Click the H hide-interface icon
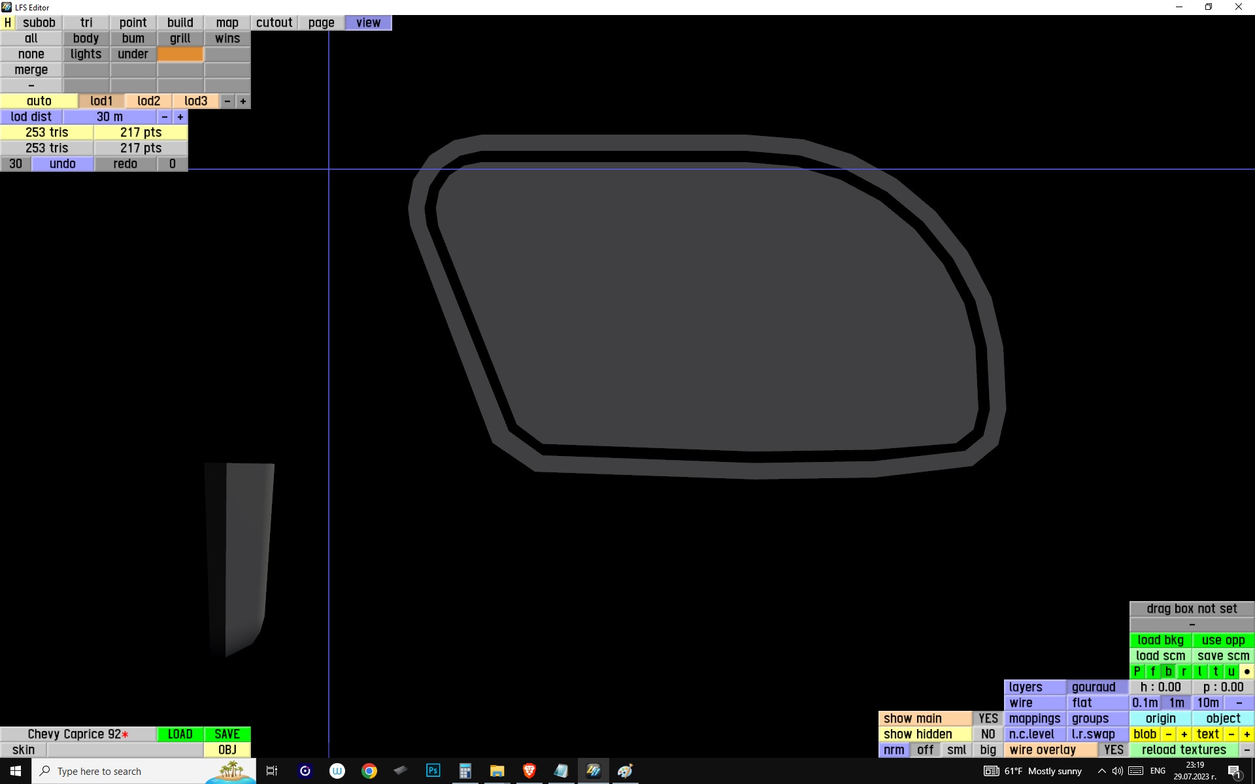 [7, 23]
